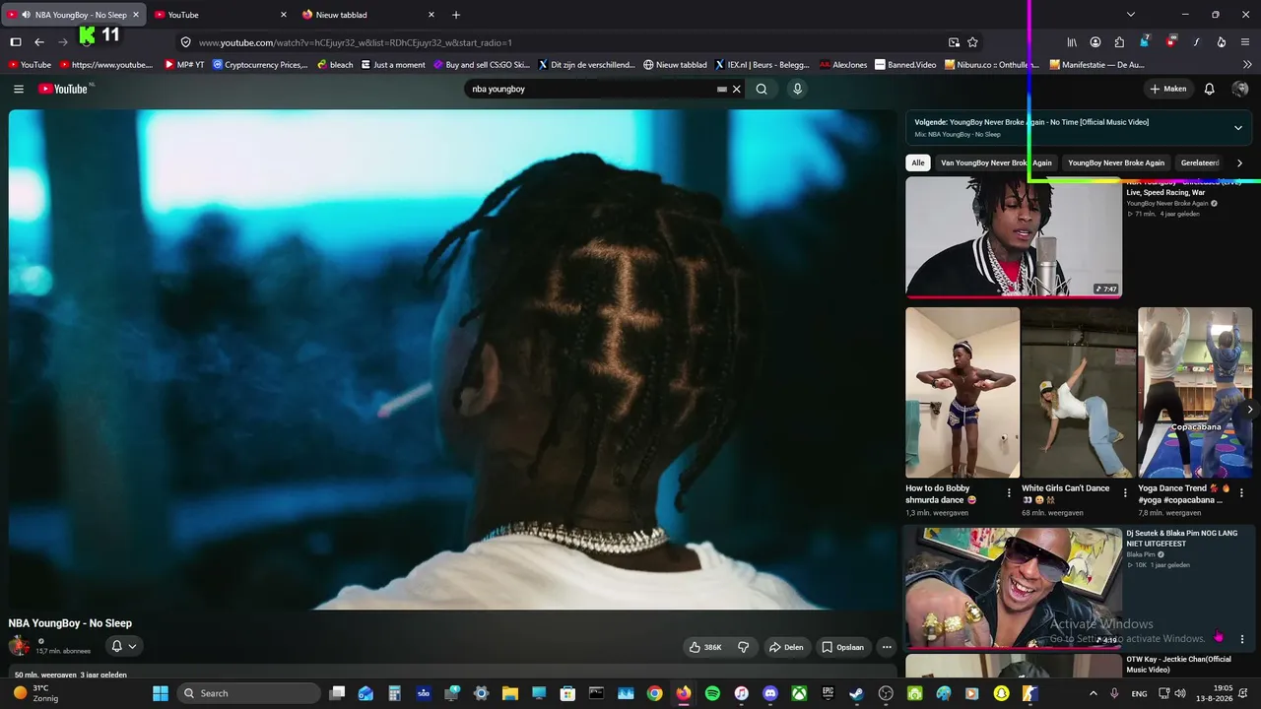This screenshot has width=1261, height=709.
Task: Clear the YouTube search box text
Action: [x=736, y=89]
